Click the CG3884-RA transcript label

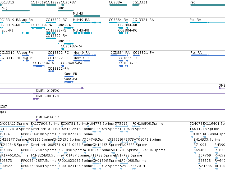point(118,20)
